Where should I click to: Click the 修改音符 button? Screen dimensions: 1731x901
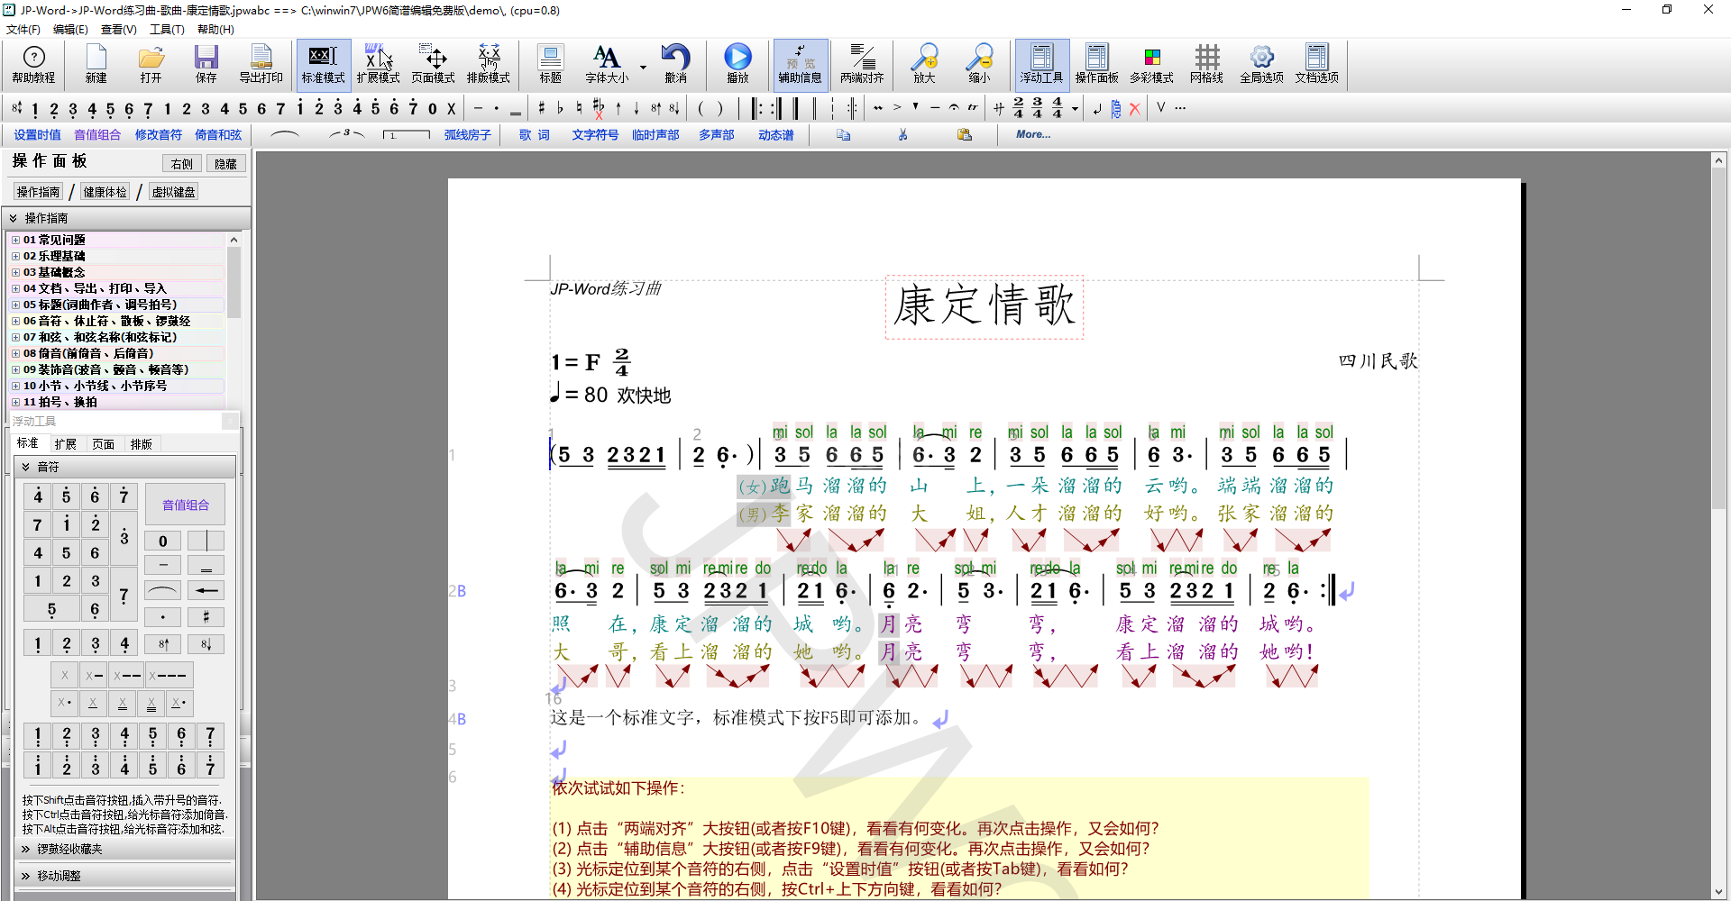click(158, 135)
